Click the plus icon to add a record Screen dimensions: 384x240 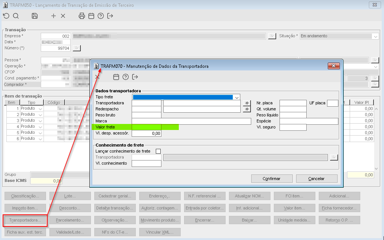pyautogui.click(x=54, y=16)
